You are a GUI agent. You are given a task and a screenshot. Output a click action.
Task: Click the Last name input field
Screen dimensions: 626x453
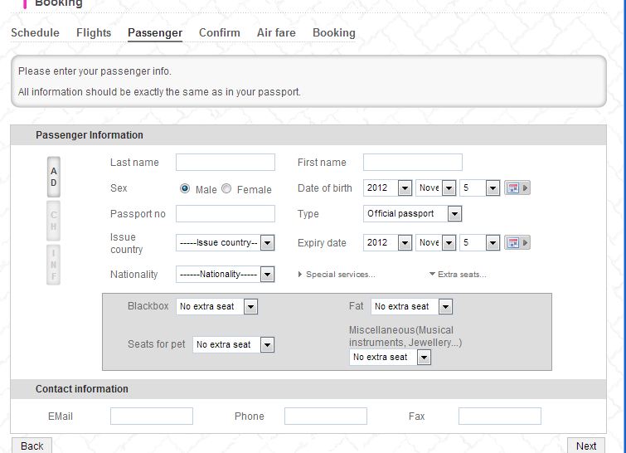pyautogui.click(x=226, y=163)
